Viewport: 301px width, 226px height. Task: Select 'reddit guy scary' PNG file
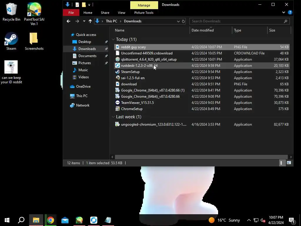[x=202, y=47]
